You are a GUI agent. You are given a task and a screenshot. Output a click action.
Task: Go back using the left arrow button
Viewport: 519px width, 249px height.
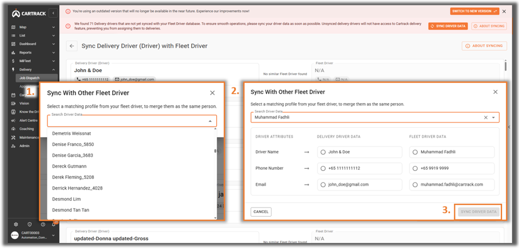(72, 46)
